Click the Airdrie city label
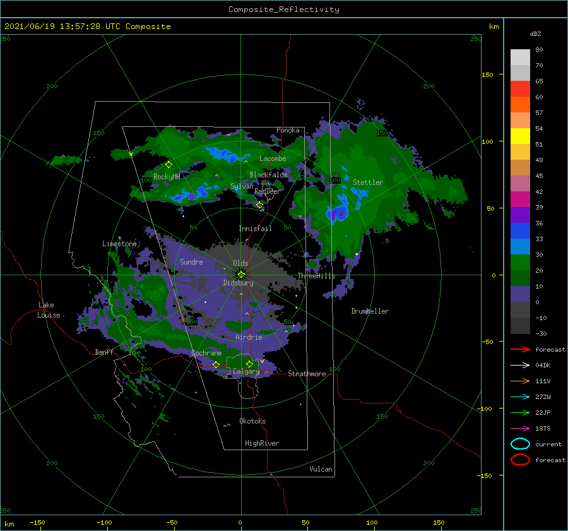 (x=249, y=337)
